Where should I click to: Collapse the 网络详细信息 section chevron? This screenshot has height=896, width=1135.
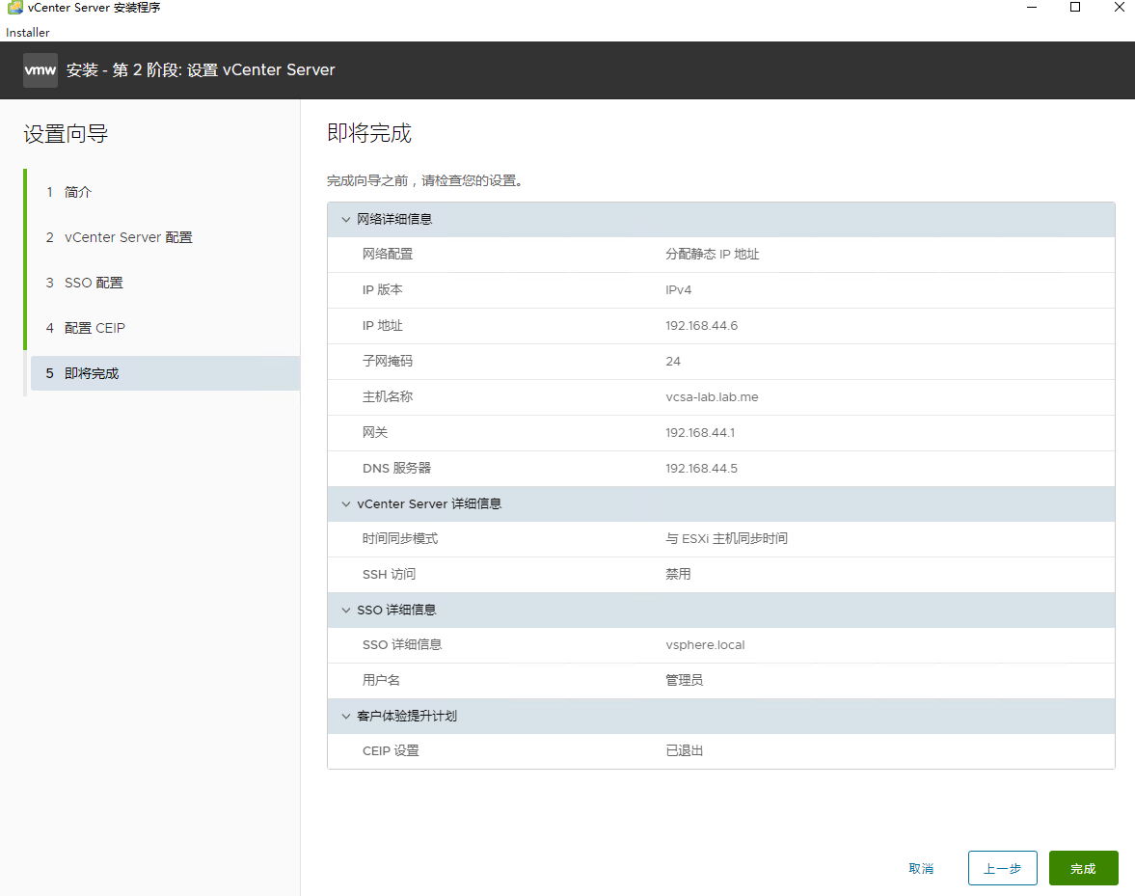coord(346,219)
